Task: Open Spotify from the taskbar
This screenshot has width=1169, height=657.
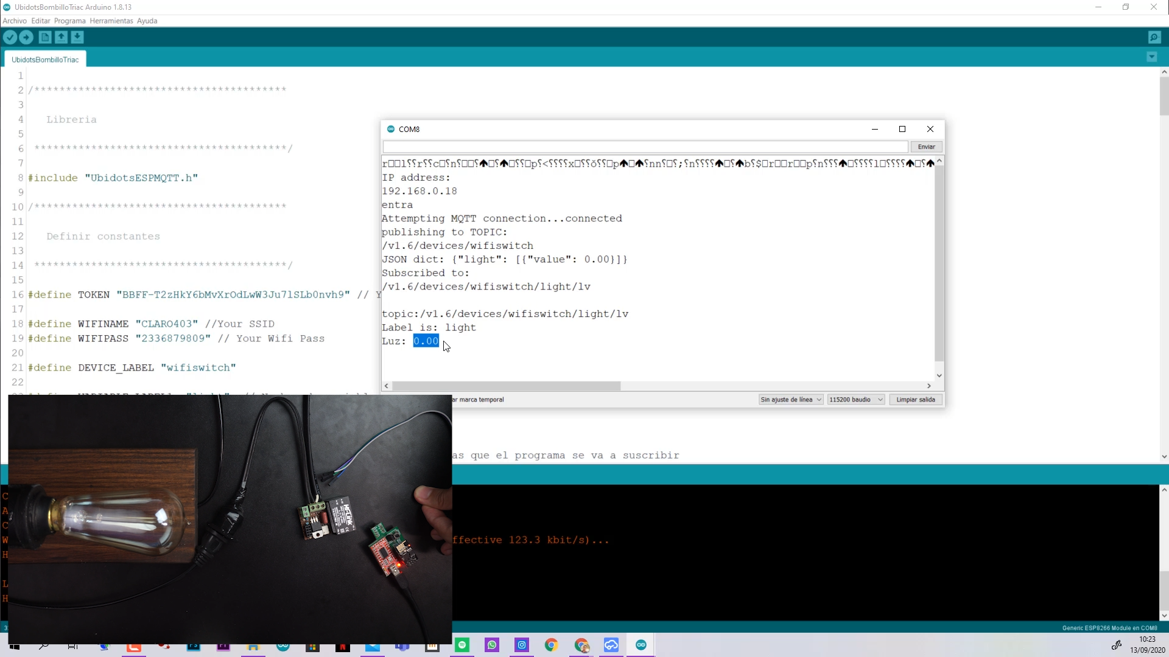Action: click(x=462, y=645)
